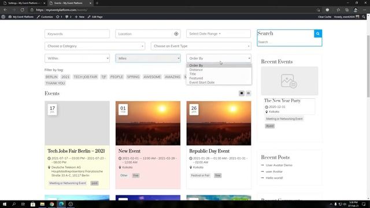Image resolution: width=370 pixels, height=208 pixels.
Task: Expand Choose a Category dropdown
Action: tap(95, 46)
